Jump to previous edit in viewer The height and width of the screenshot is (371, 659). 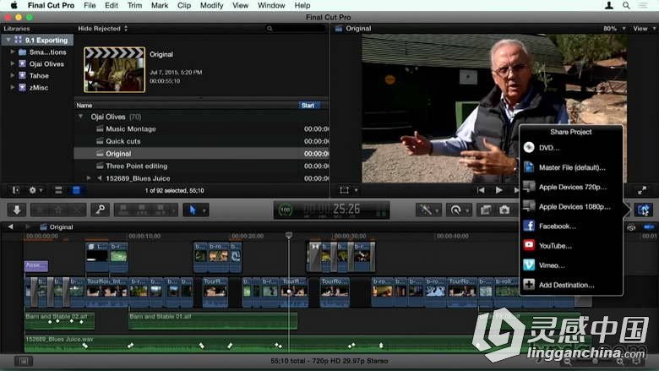tap(481, 190)
